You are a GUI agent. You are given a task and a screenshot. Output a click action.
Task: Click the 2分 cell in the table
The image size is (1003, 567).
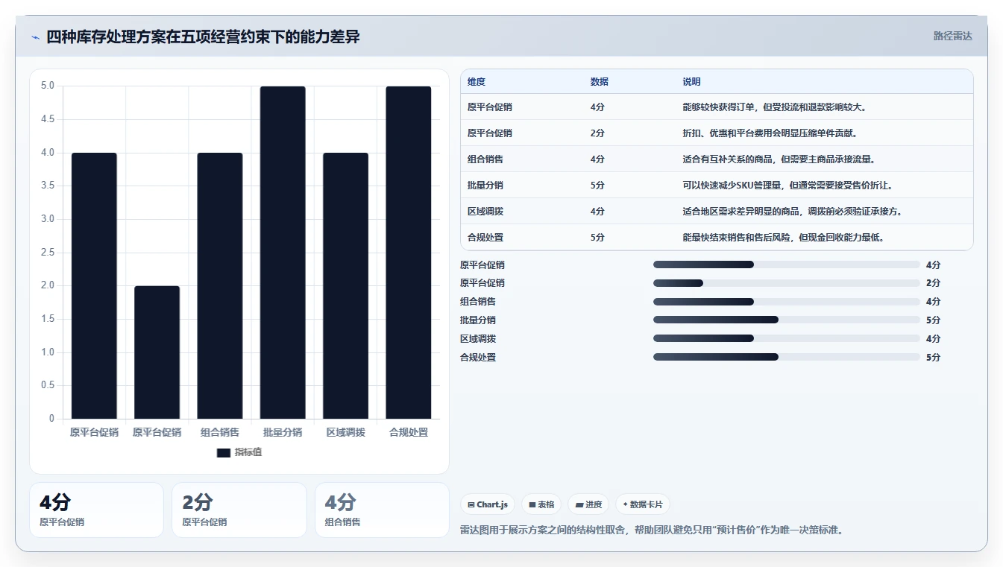[597, 133]
